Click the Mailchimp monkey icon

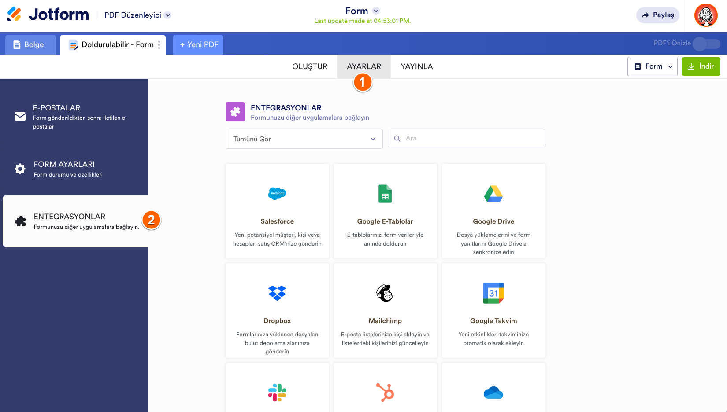click(x=385, y=293)
